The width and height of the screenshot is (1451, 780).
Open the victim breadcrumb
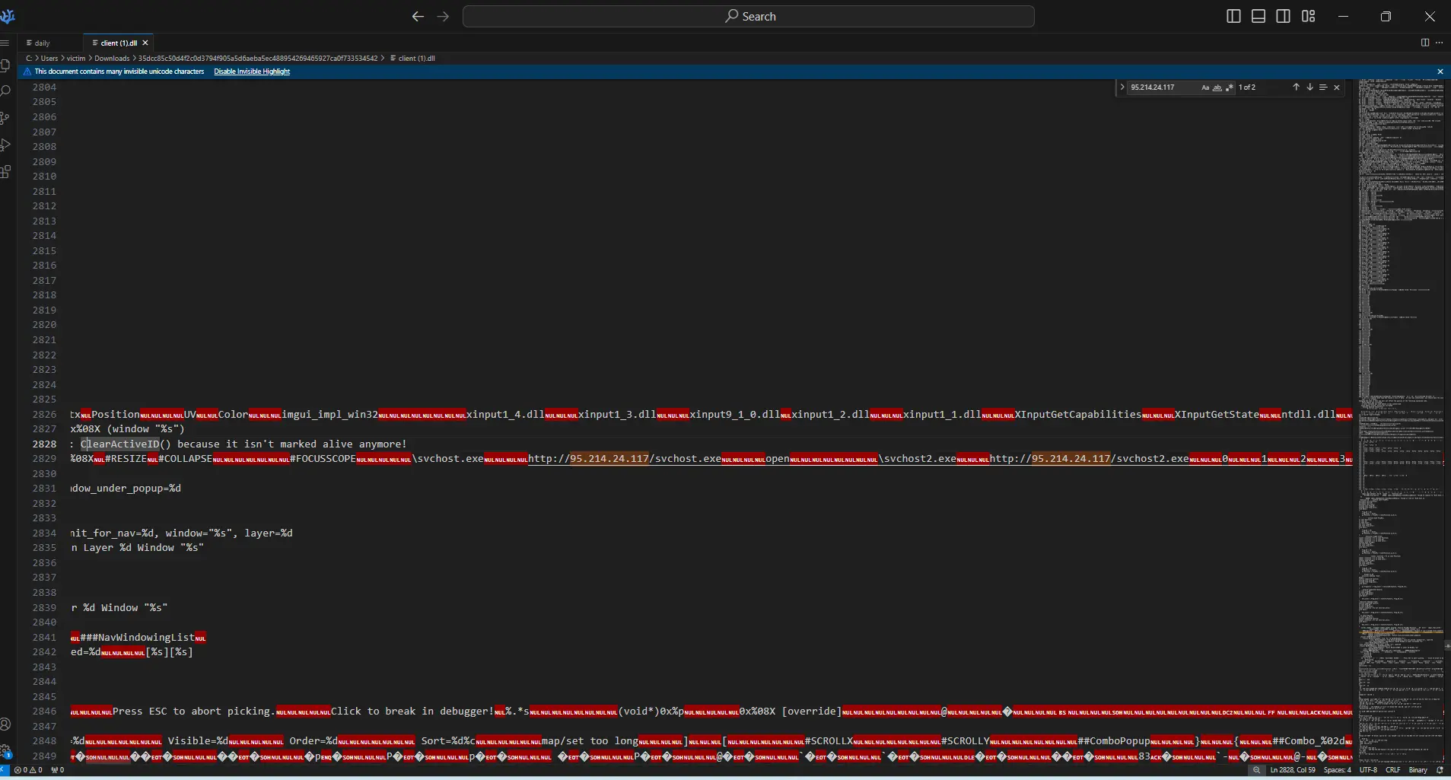76,58
